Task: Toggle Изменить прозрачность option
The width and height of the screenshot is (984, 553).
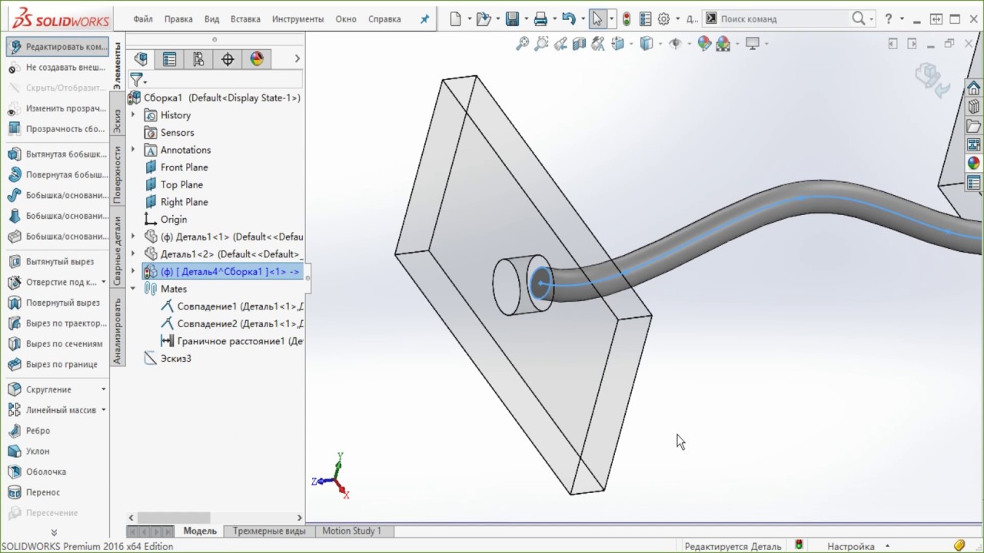Action: 57,108
